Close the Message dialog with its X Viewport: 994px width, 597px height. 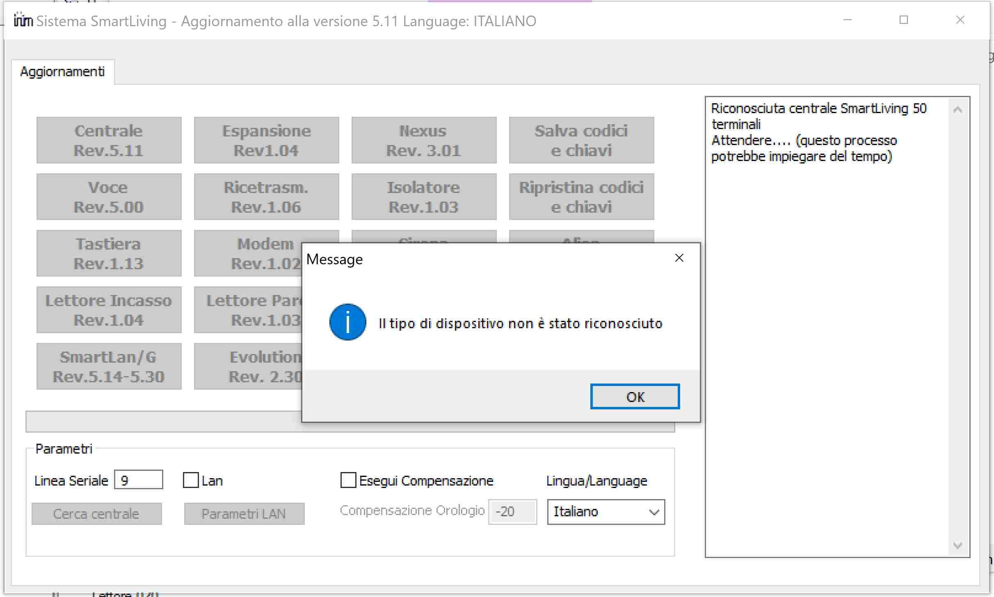[x=679, y=258]
